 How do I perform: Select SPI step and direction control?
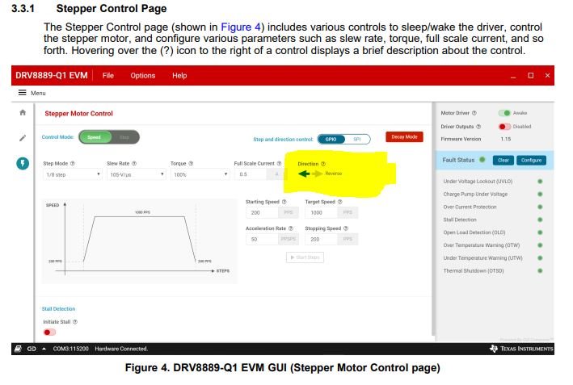pyautogui.click(x=357, y=140)
